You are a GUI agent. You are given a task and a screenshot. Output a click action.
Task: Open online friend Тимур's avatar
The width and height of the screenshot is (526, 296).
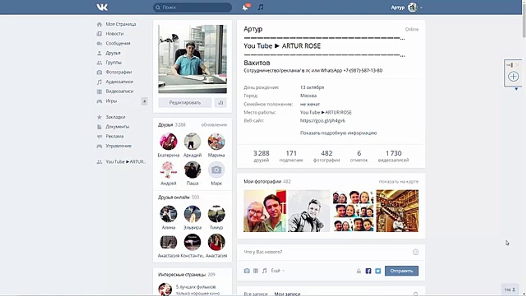[216, 214]
